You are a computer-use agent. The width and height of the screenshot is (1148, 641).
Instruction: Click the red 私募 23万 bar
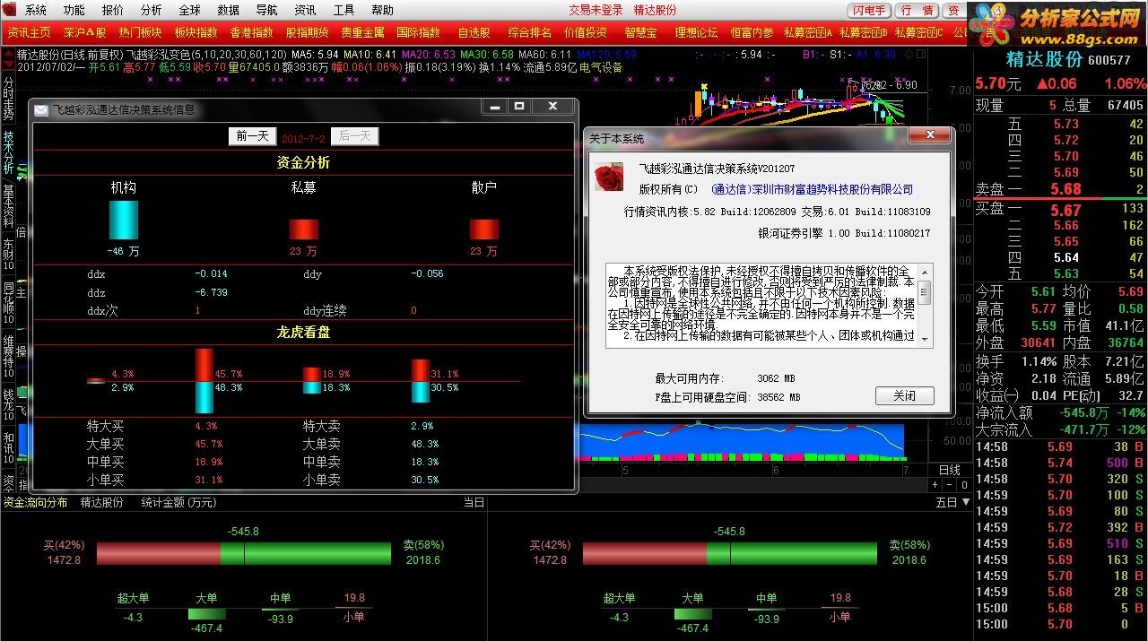304,230
